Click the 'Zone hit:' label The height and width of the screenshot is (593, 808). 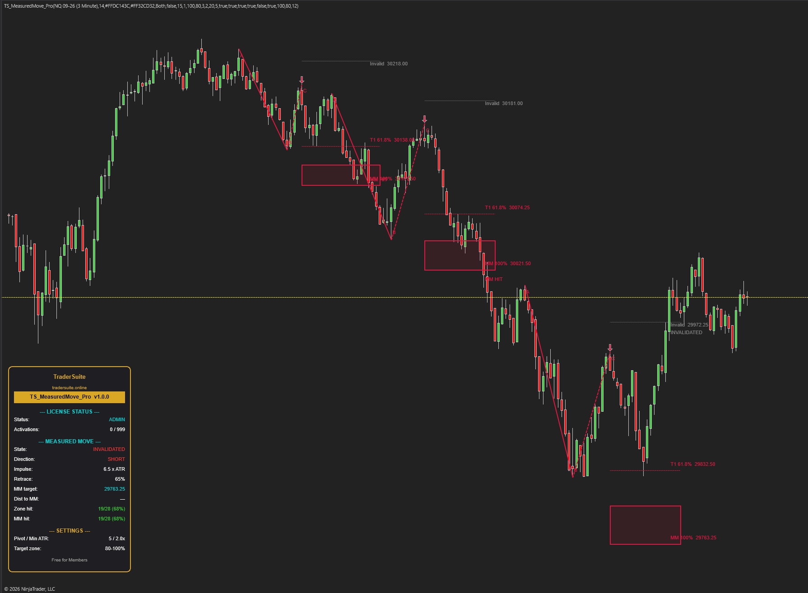(x=23, y=509)
